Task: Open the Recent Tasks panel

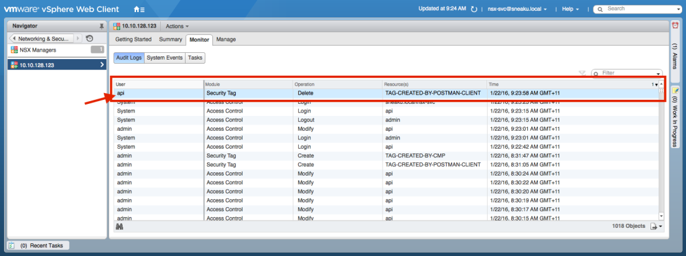Action: click(x=38, y=245)
